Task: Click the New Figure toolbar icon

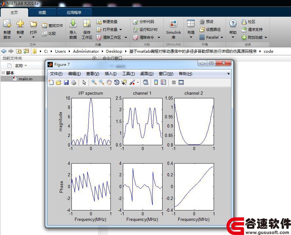Action: tap(51, 82)
